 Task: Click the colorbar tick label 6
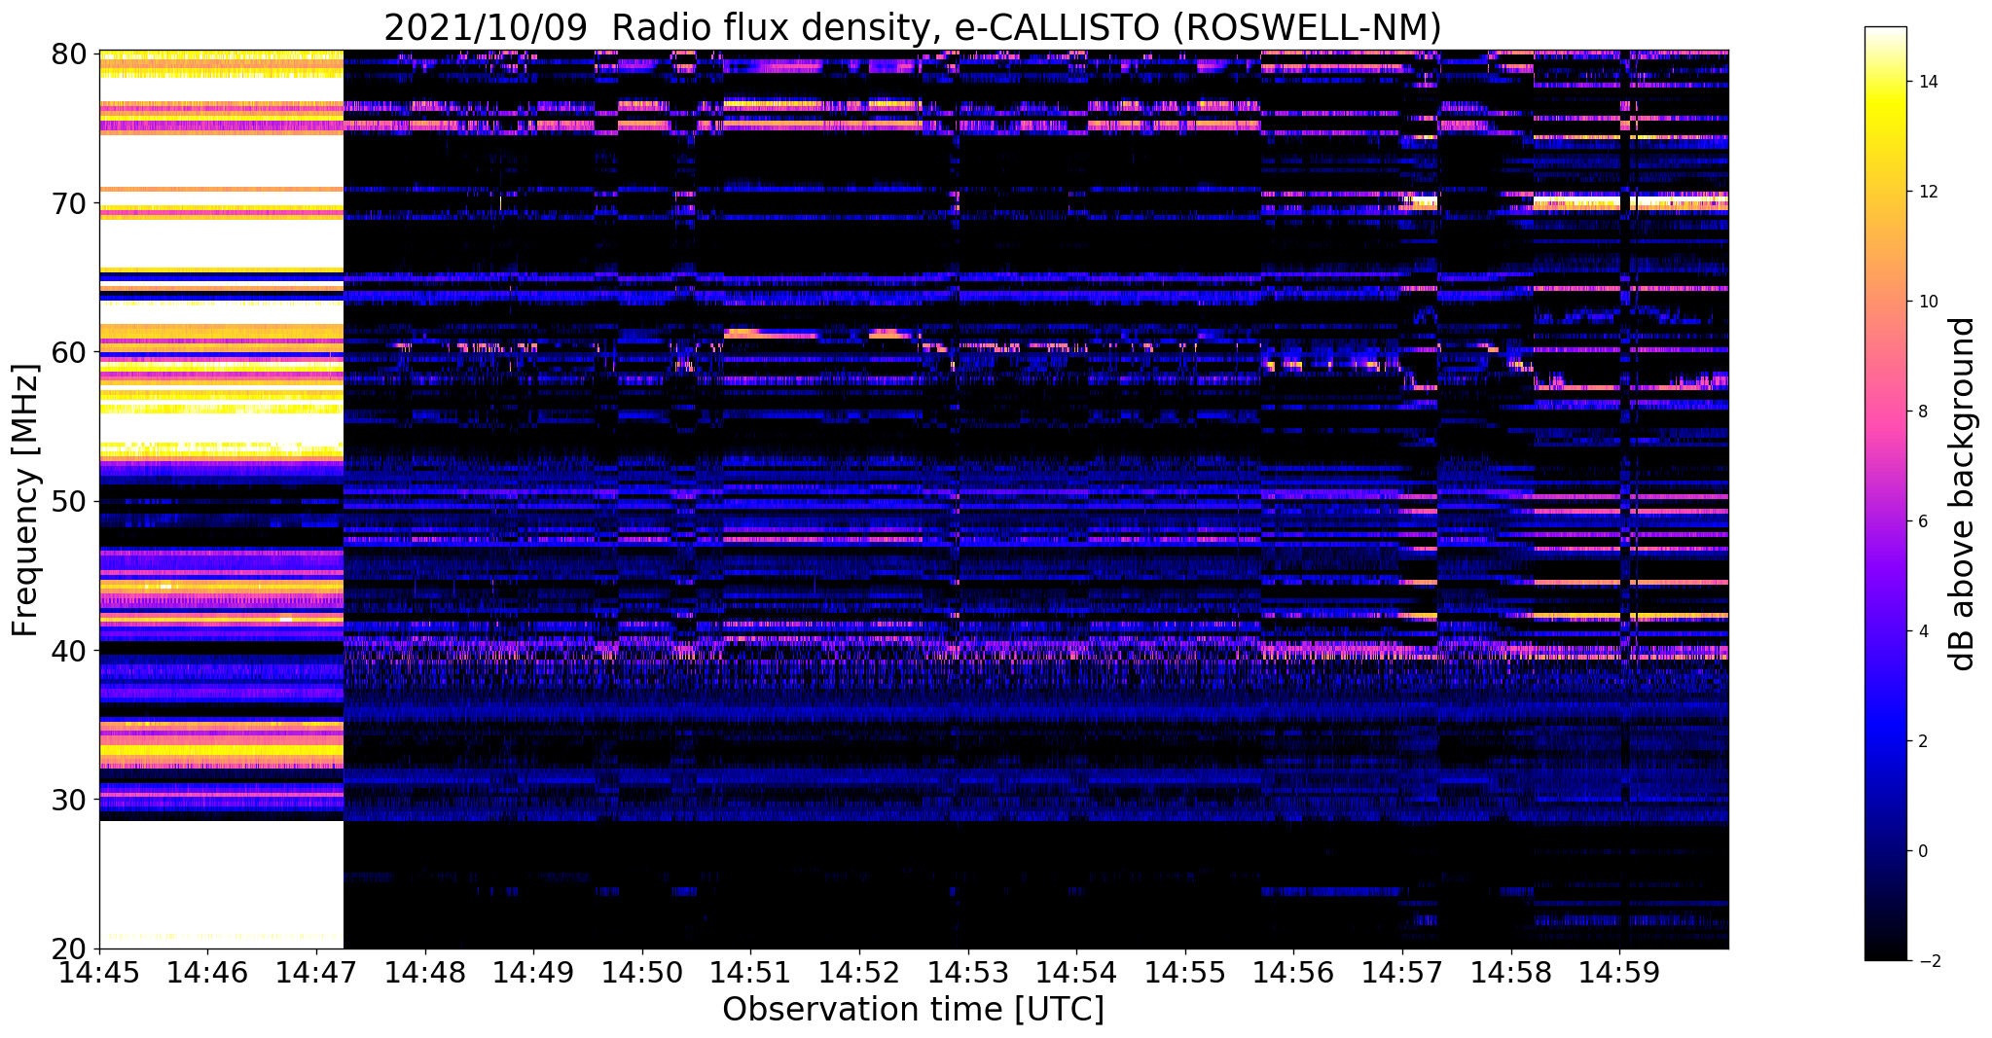pyautogui.click(x=1922, y=521)
